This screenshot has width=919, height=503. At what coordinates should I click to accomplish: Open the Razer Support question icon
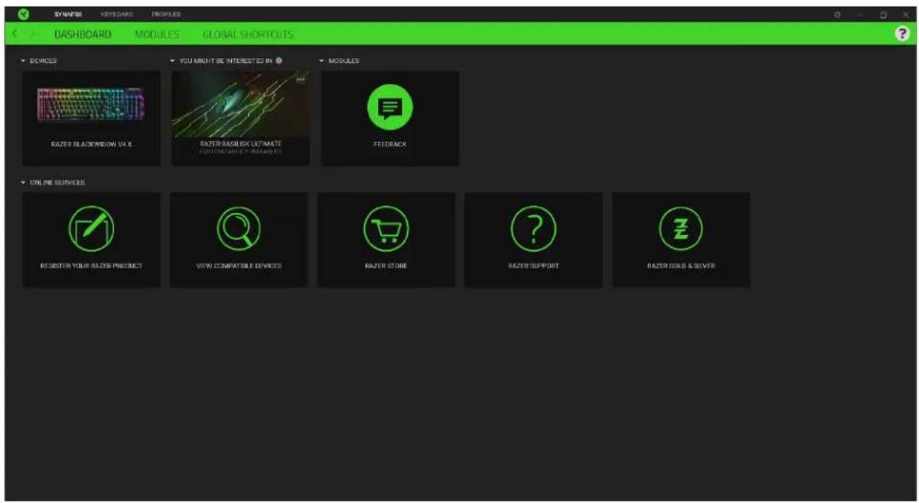[x=533, y=229]
